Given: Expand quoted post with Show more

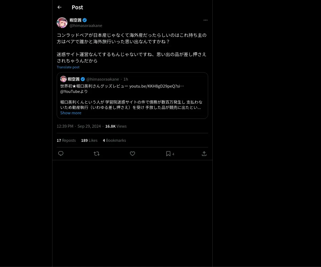Looking at the screenshot, I should click(71, 113).
